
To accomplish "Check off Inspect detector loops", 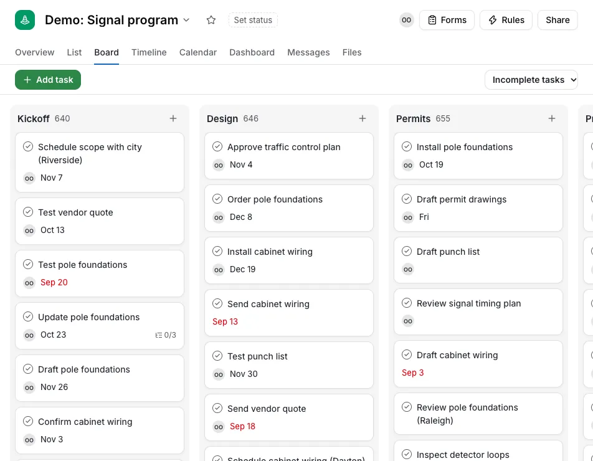I will click(407, 454).
